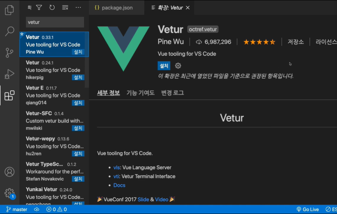Image resolution: width=337 pixels, height=214 pixels.
Task: Open the Run and Debug view
Action: (x=10, y=74)
